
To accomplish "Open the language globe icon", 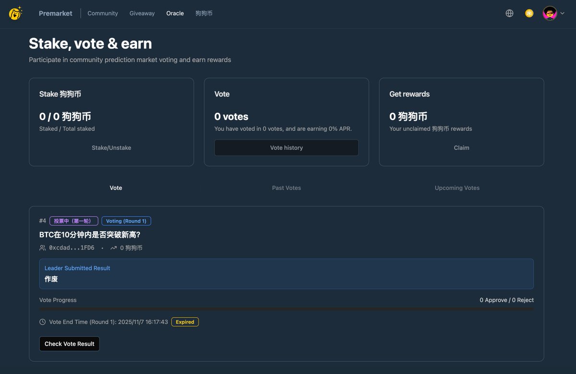I will tap(510, 13).
